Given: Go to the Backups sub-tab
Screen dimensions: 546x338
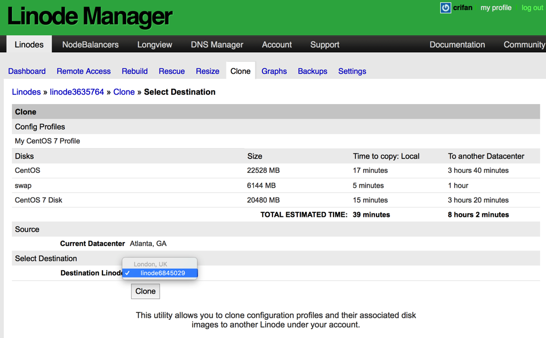Looking at the screenshot, I should 312,71.
